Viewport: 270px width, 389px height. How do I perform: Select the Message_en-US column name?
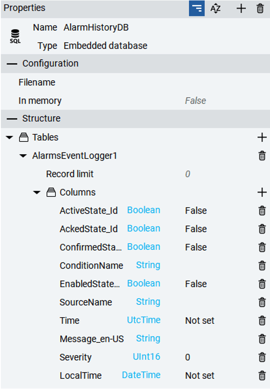coord(91,339)
